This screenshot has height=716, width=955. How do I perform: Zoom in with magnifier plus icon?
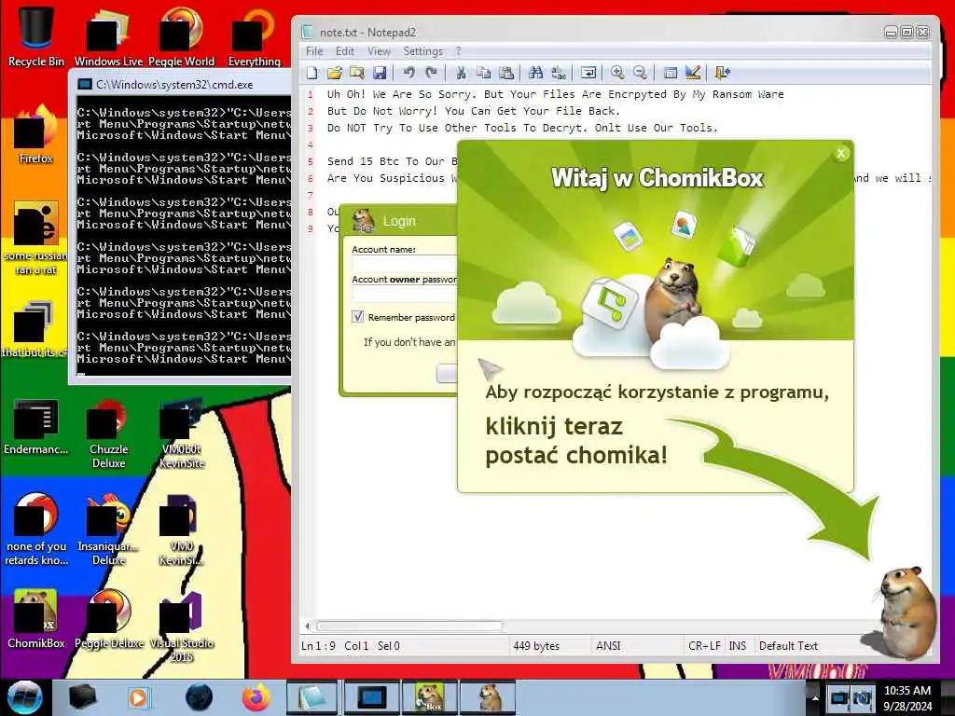pos(617,73)
